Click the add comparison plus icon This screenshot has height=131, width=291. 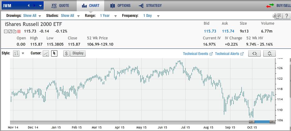[x=14, y=32]
